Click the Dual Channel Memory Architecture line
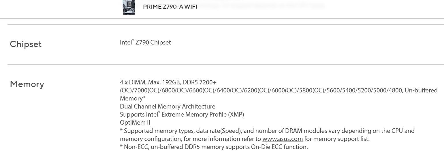The image size is (444, 151). 168,107
